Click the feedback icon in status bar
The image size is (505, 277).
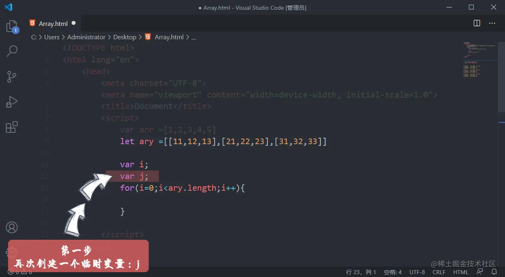[x=480, y=272]
